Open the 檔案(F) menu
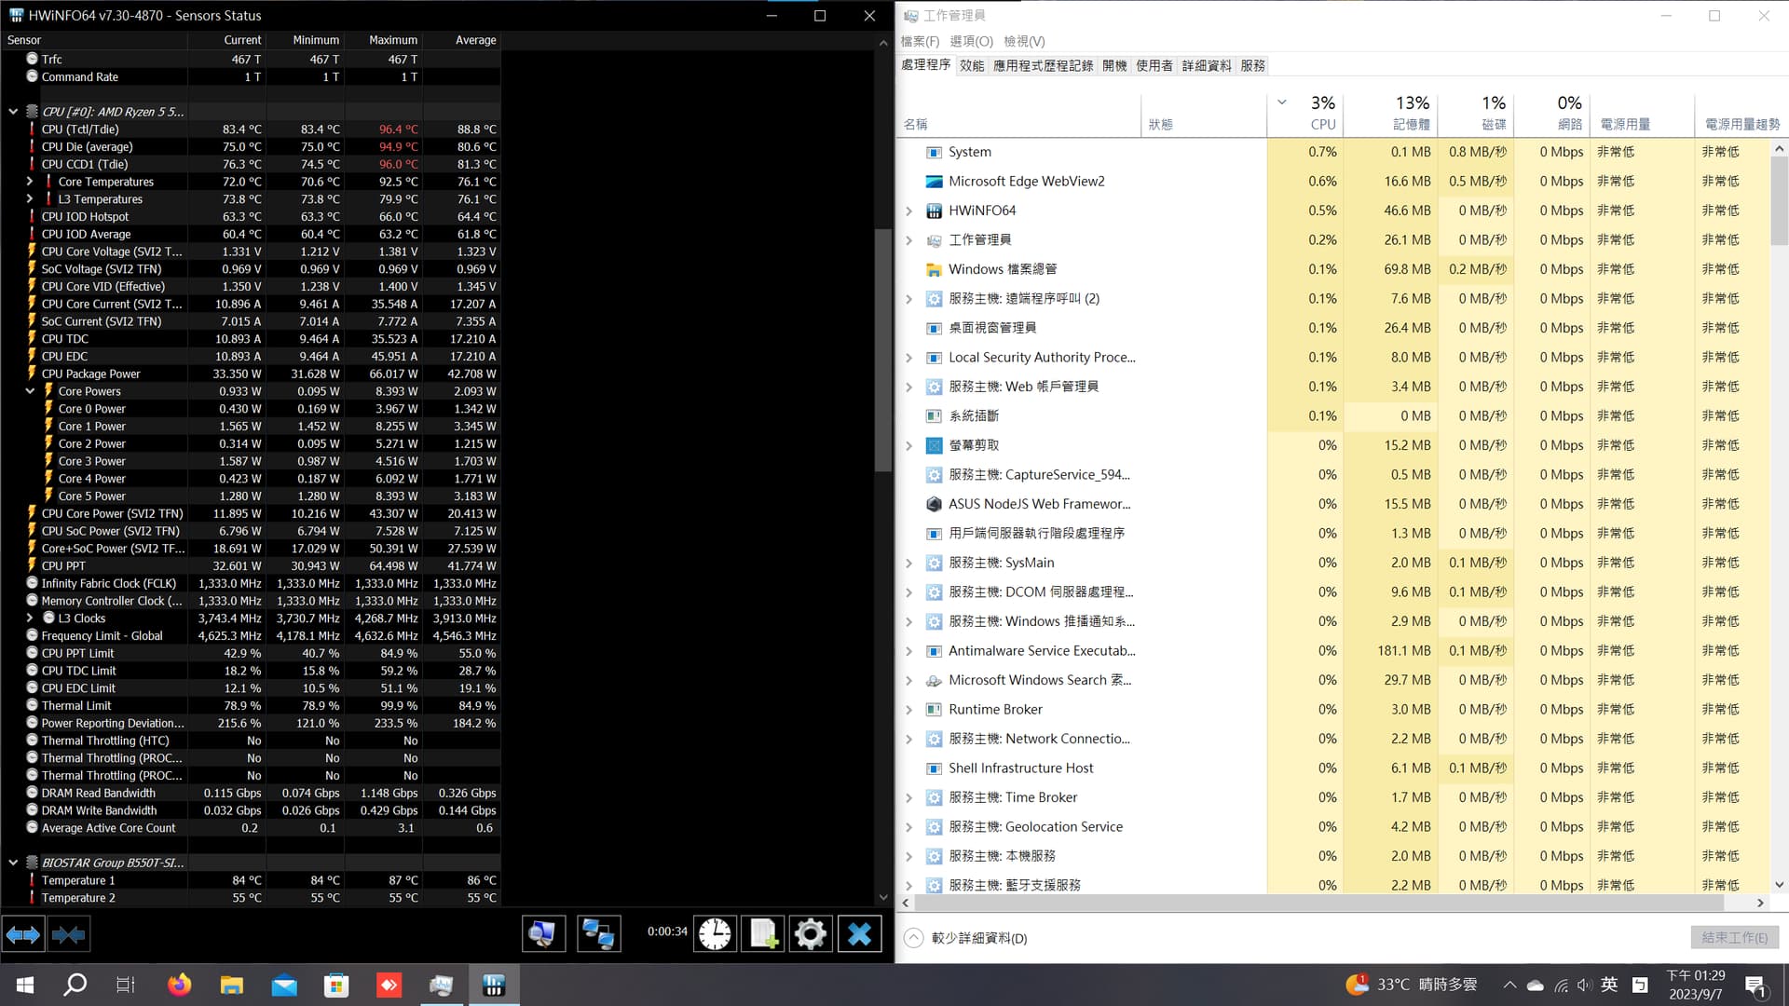The image size is (1789, 1006). 920,41
